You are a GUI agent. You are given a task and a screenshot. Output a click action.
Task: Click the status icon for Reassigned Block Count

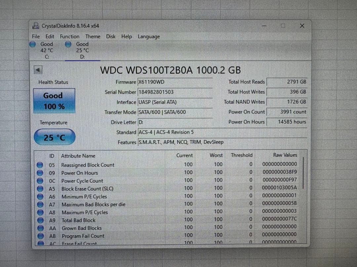[40, 165]
